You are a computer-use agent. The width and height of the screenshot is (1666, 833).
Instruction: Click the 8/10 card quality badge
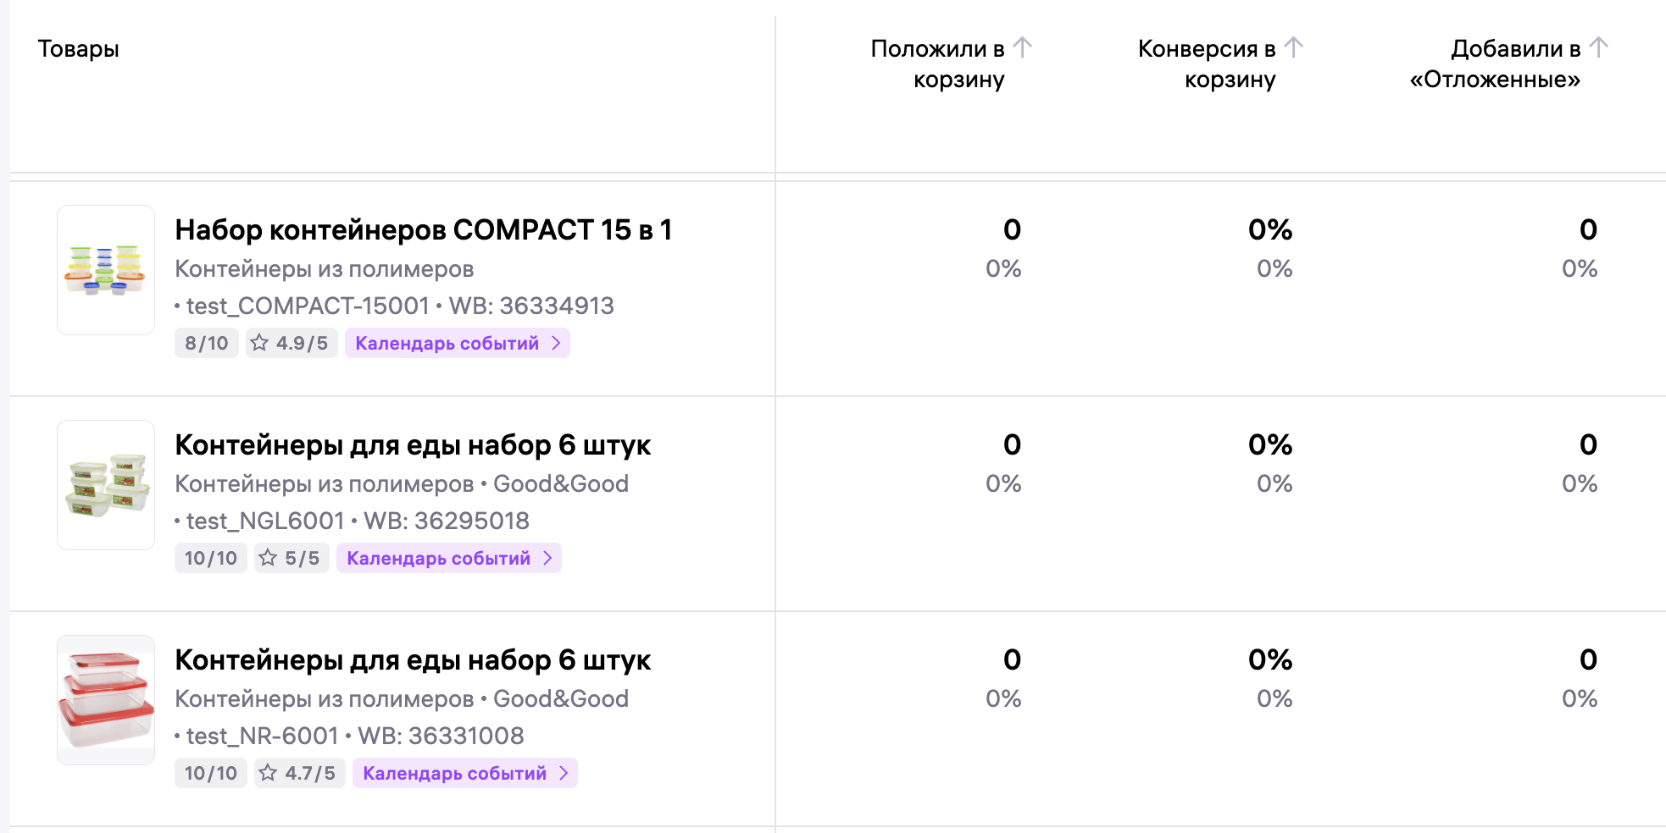click(x=207, y=343)
